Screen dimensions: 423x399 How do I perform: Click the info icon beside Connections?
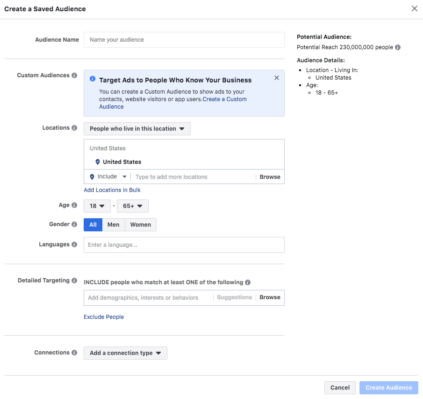74,353
